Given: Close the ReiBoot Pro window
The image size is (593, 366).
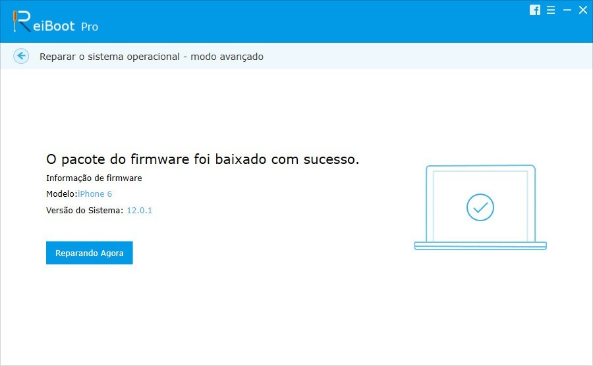Looking at the screenshot, I should (x=583, y=10).
